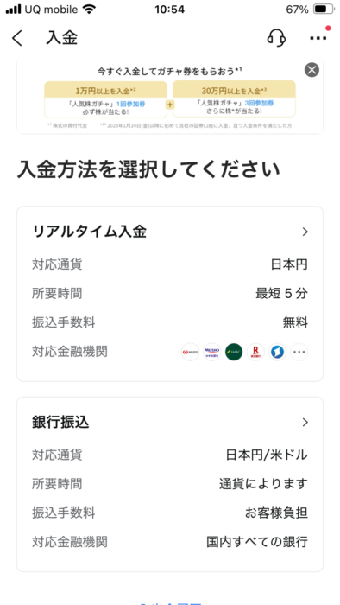Open the three-dots more menu
The image size is (340, 605).
[x=318, y=38]
